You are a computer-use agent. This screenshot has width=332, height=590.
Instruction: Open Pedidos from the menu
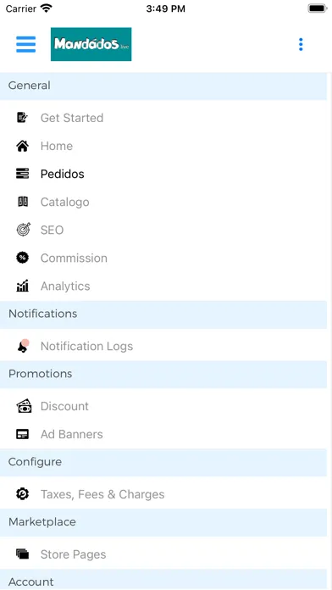pos(63,174)
